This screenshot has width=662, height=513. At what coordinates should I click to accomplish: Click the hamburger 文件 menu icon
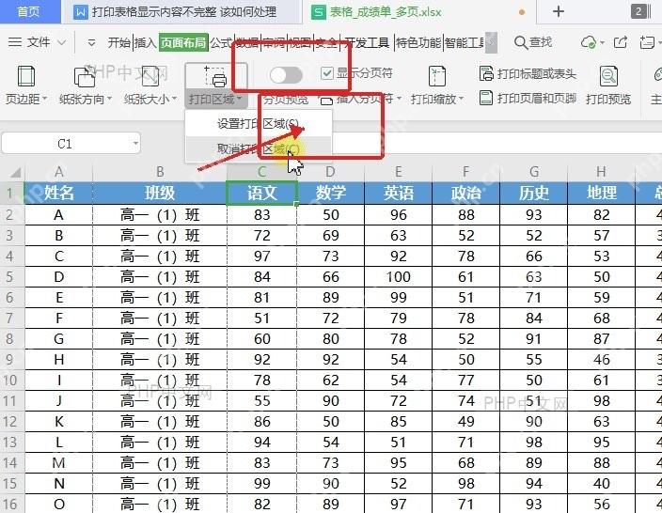coord(15,42)
